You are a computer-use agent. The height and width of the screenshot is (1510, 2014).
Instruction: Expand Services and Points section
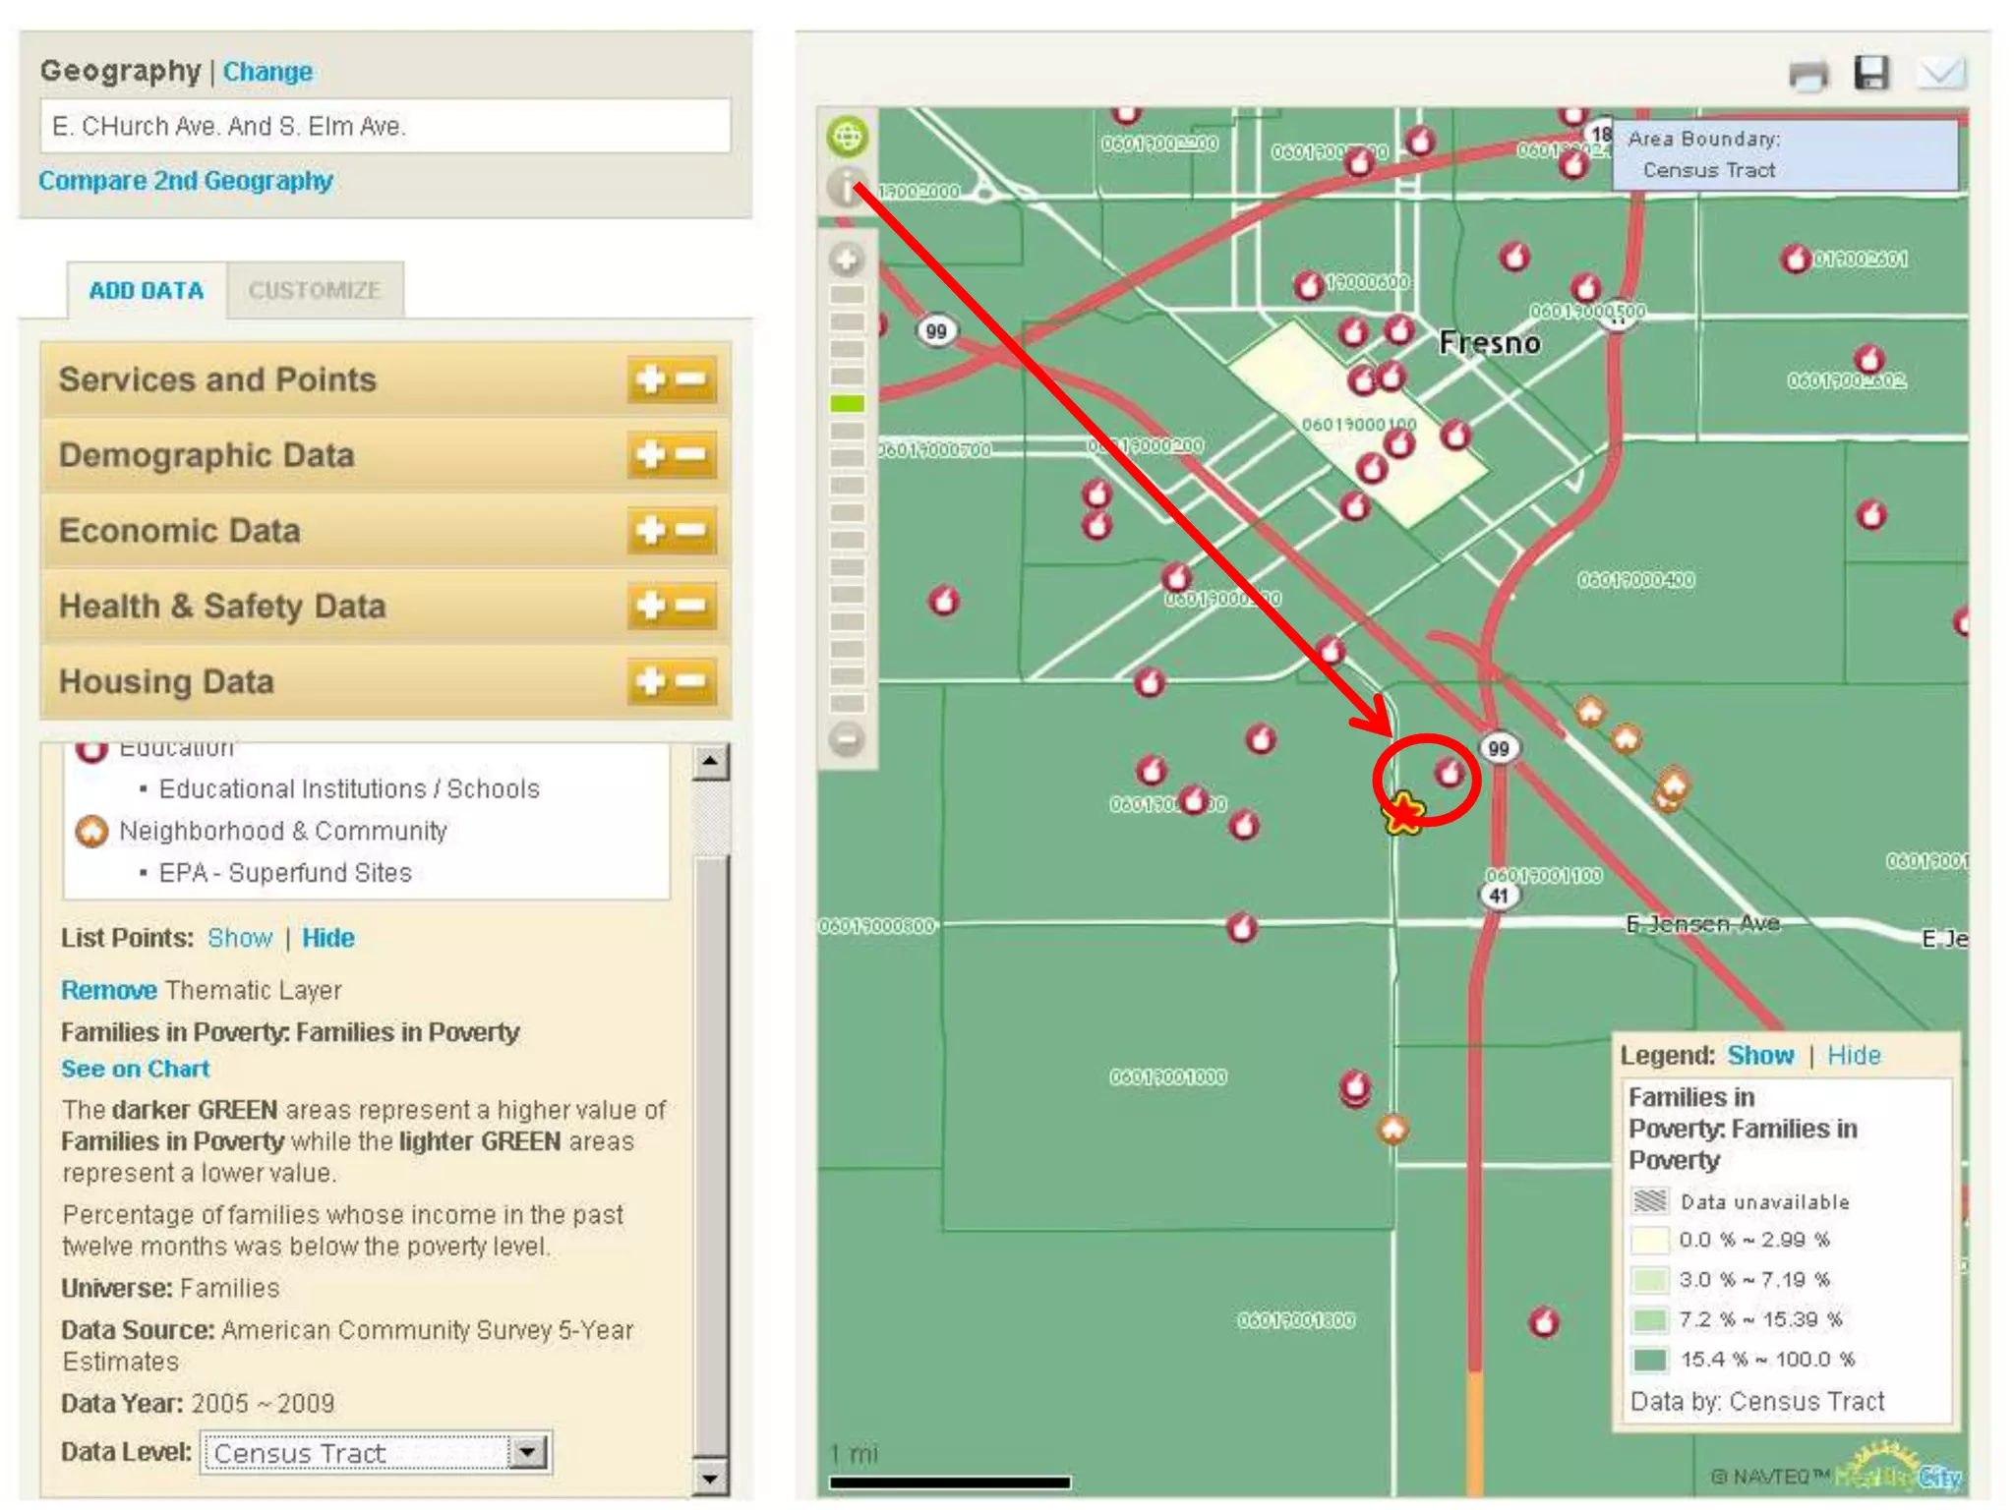[650, 379]
